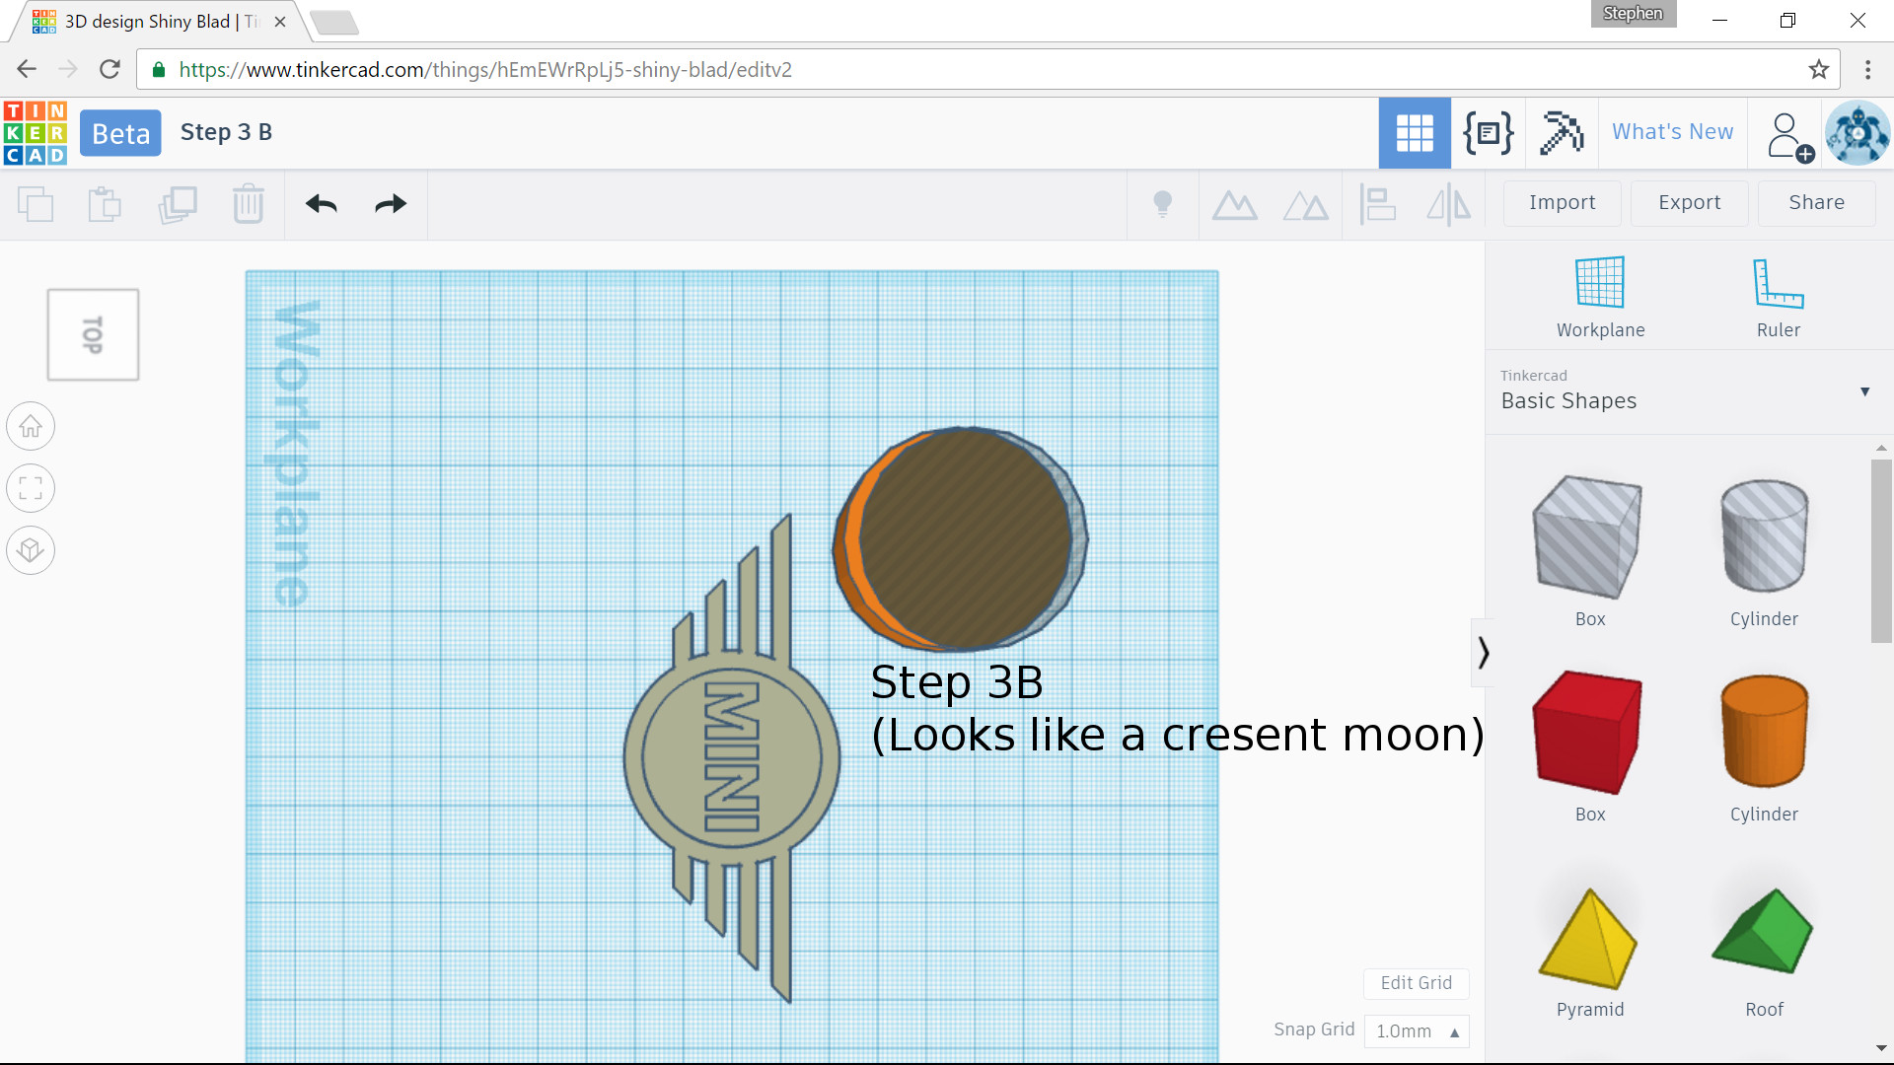Click the Beta badge
The width and height of the screenshot is (1894, 1065).
tap(120, 133)
